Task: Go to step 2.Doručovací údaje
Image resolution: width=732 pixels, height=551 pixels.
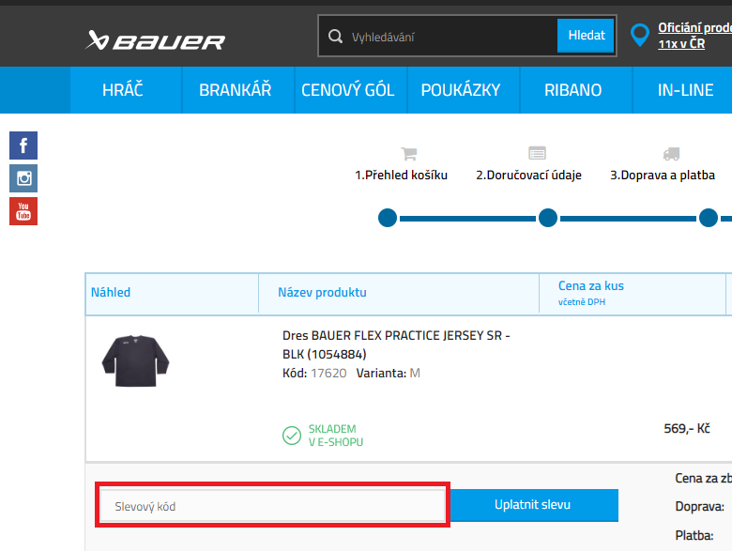Action: (528, 176)
